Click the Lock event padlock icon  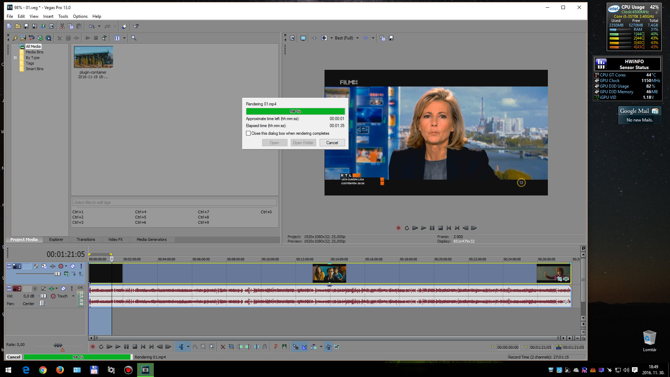click(x=265, y=347)
